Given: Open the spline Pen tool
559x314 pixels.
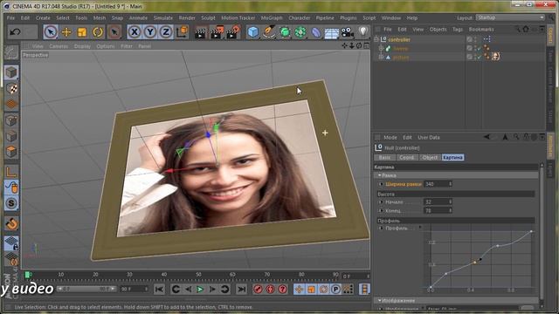Looking at the screenshot, I should [x=269, y=32].
